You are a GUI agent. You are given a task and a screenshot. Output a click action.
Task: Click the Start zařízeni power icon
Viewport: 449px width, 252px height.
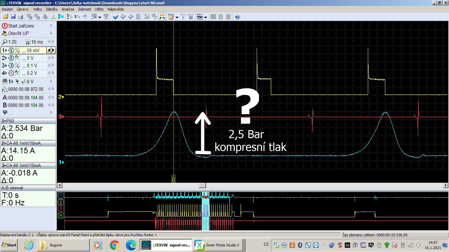pyautogui.click(x=5, y=26)
